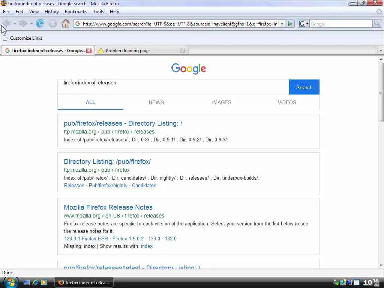The height and width of the screenshot is (288, 384).
Task: Open Firefox 1.5.0.2 release notes link
Action: click(128, 238)
